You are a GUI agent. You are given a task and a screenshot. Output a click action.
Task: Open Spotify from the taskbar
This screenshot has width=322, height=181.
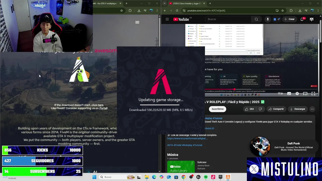click(x=206, y=177)
